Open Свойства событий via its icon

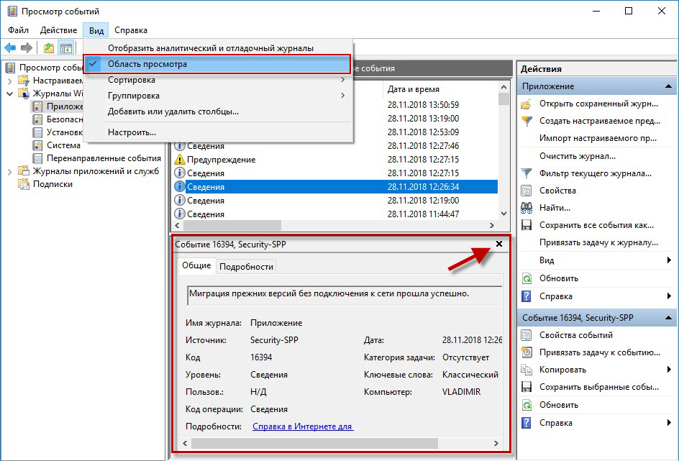527,335
